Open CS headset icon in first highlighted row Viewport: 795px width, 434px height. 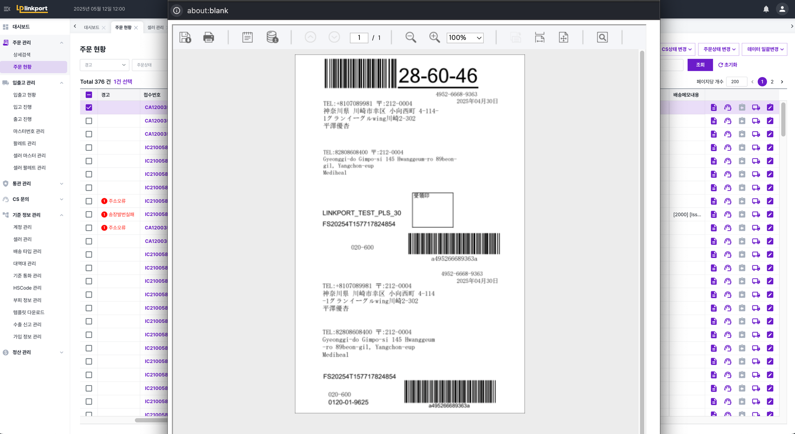tap(727, 107)
